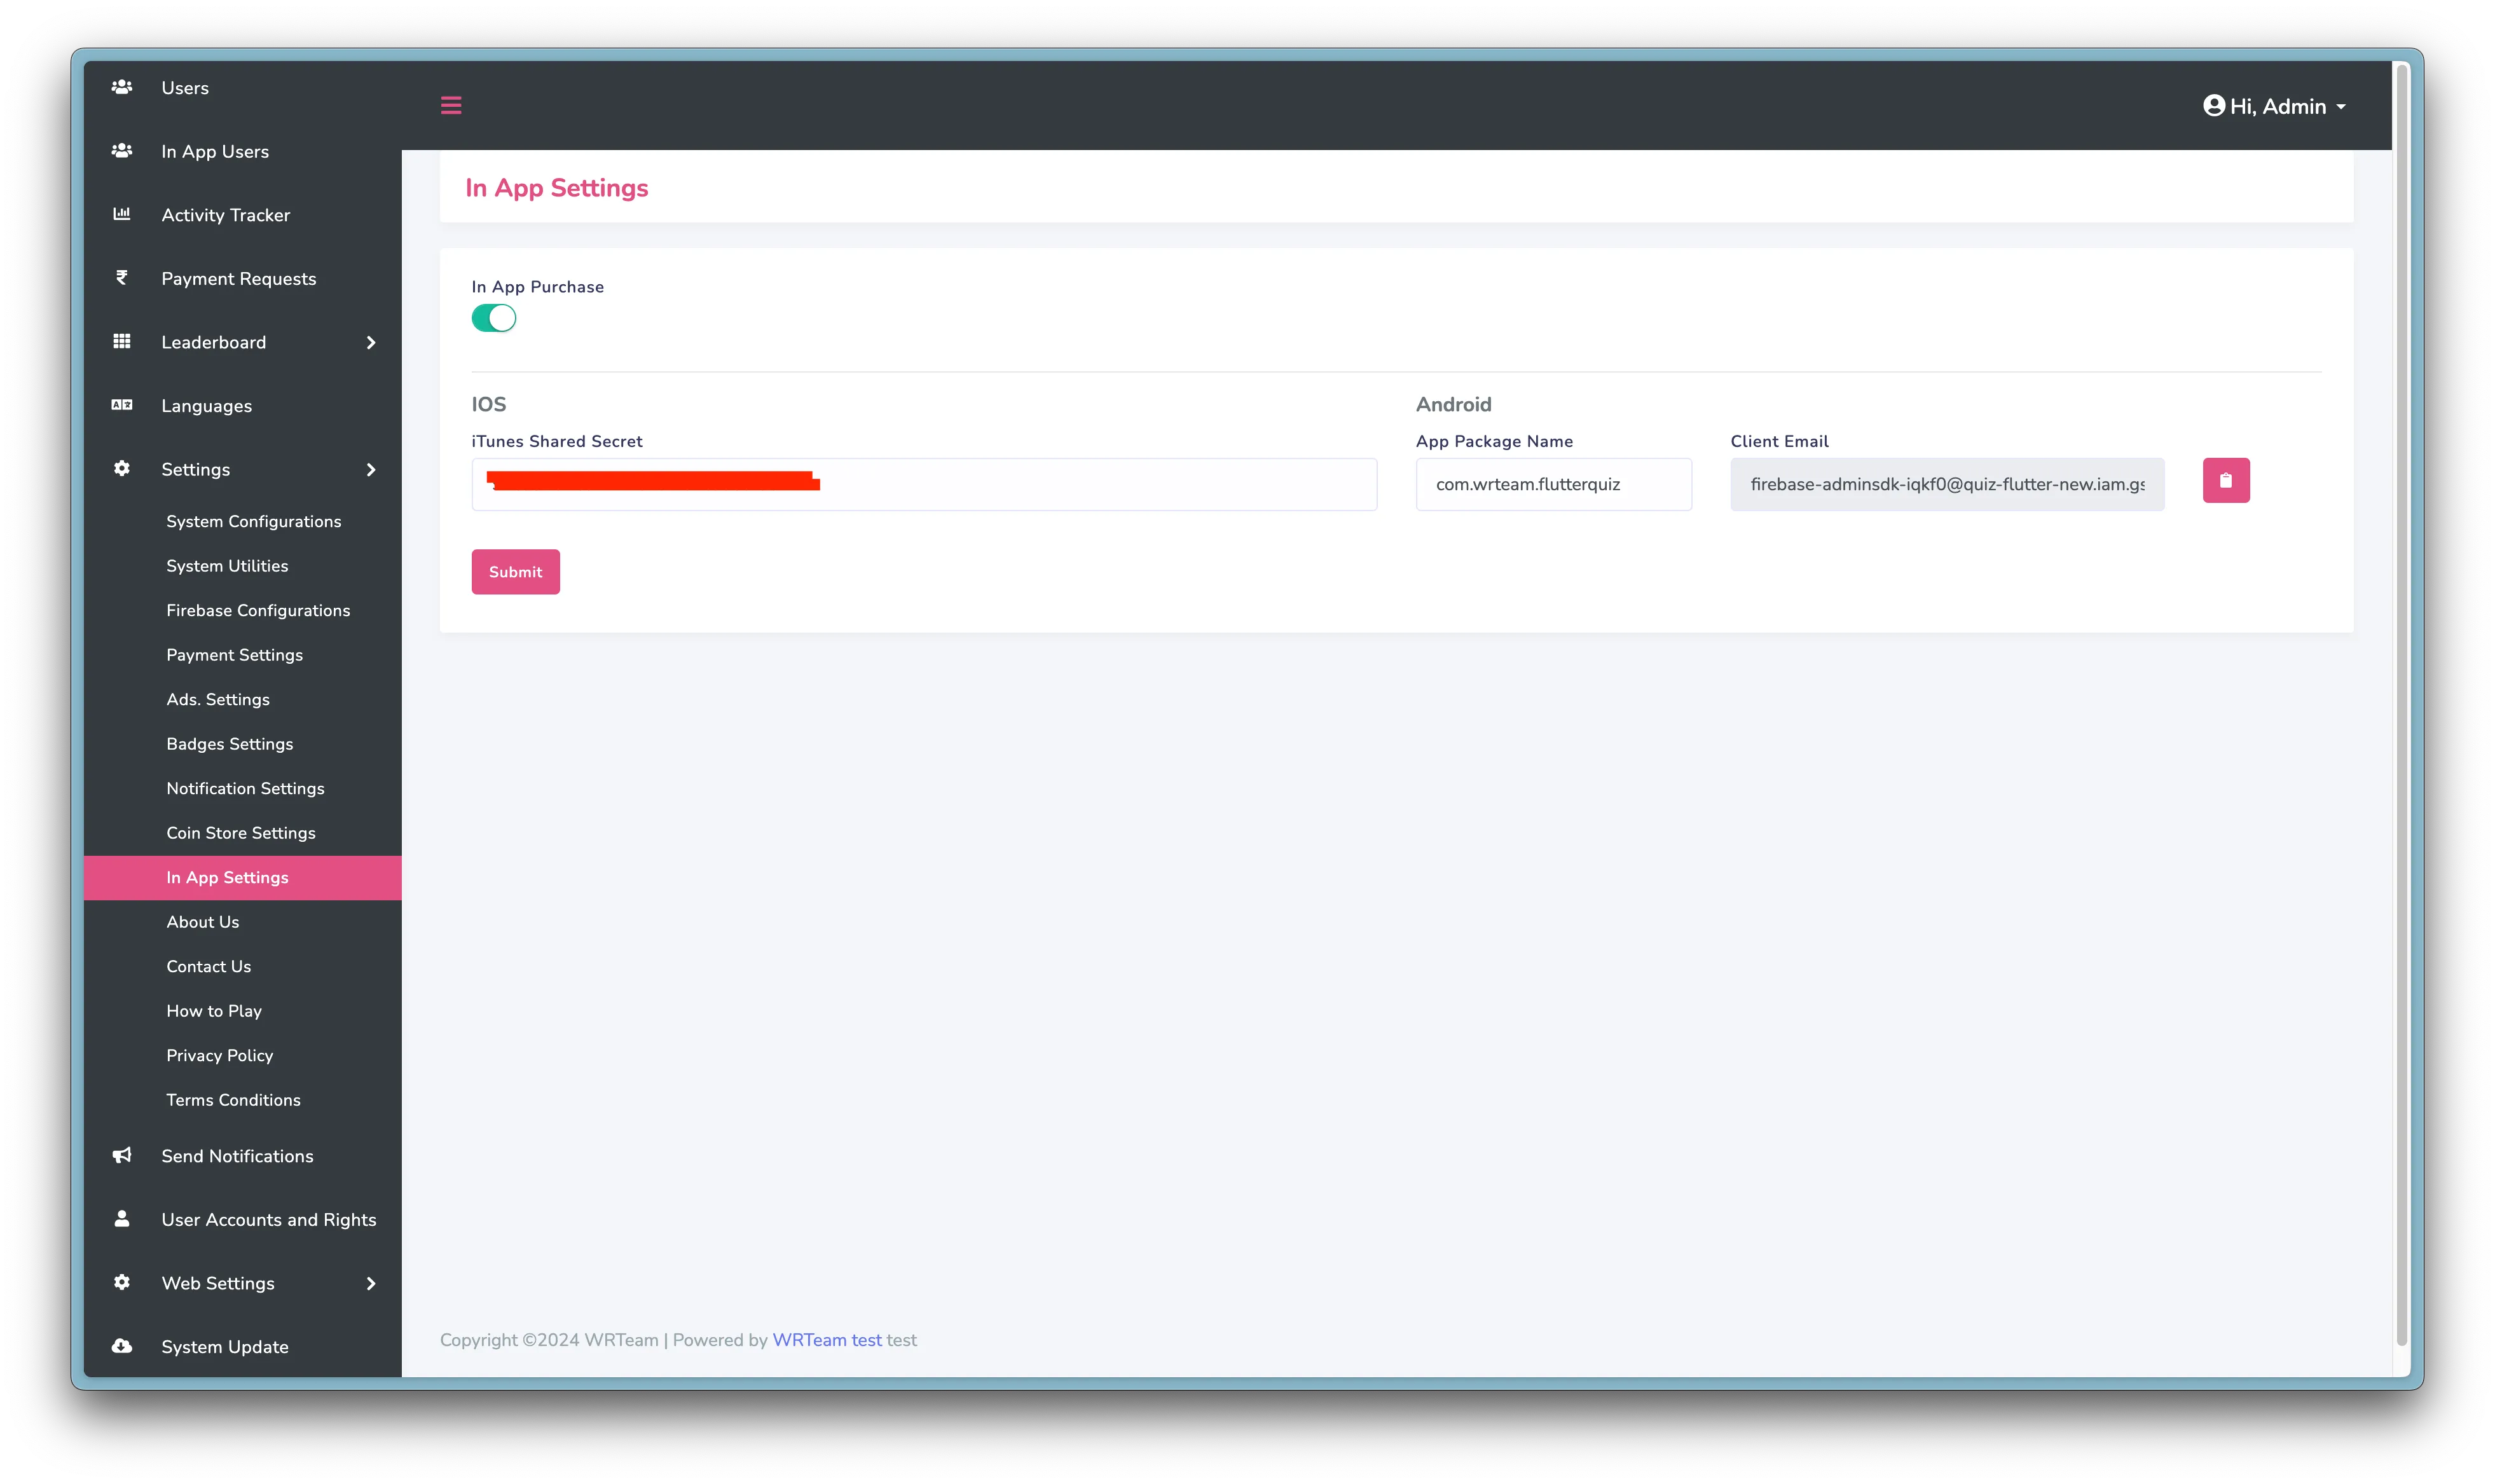The width and height of the screenshot is (2495, 1484).
Task: Click the hamburger menu icon in header
Action: click(451, 105)
